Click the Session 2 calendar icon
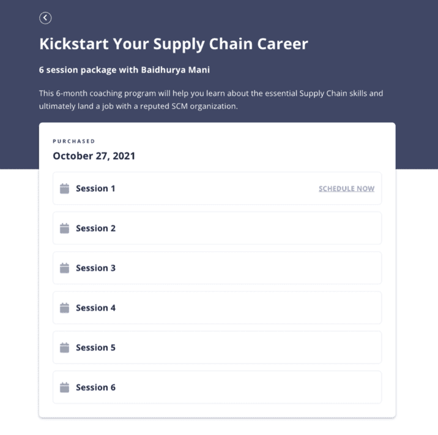 pos(64,228)
